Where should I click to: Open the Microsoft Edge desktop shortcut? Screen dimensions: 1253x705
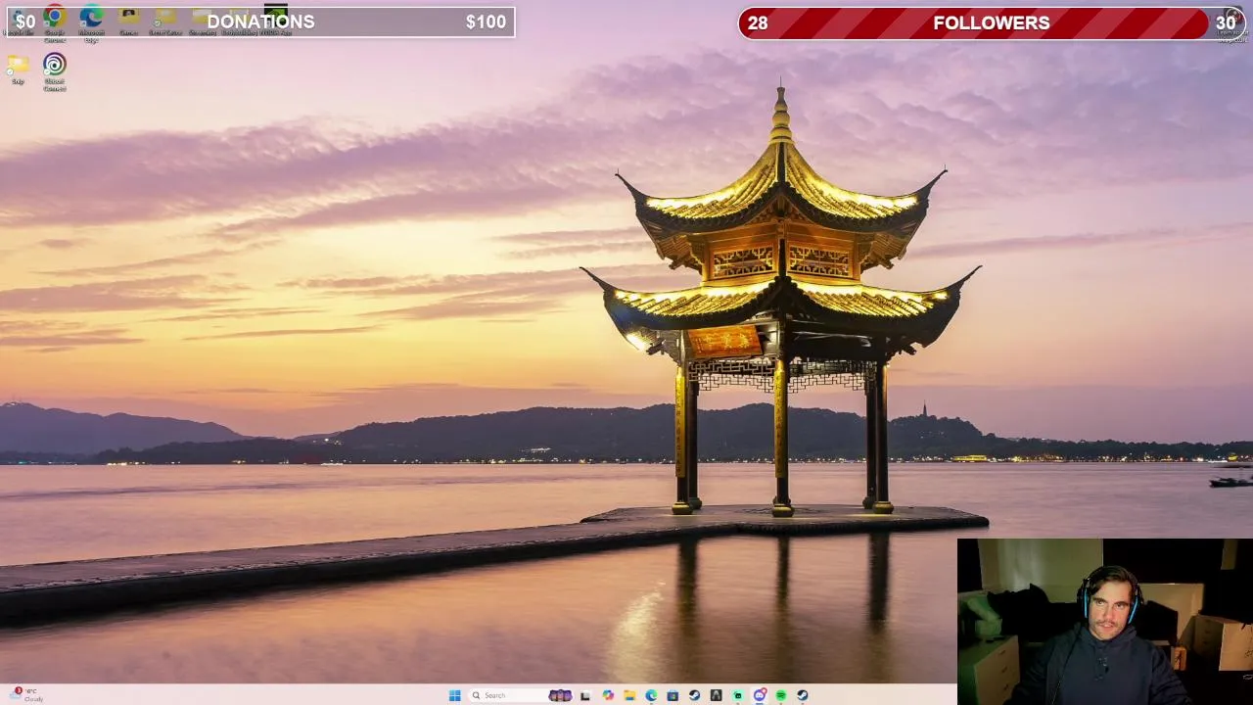click(x=91, y=21)
